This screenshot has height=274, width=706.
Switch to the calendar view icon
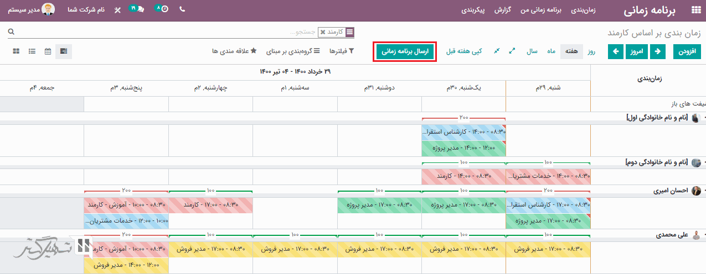pos(48,51)
